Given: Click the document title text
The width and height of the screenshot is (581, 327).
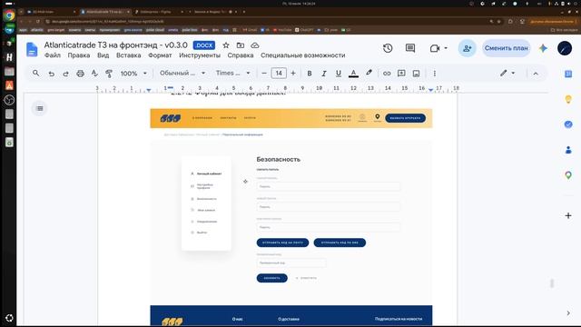Looking at the screenshot, I should point(115,45).
